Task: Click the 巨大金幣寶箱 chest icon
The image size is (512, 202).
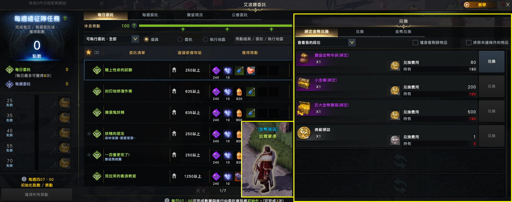Action: [304, 108]
